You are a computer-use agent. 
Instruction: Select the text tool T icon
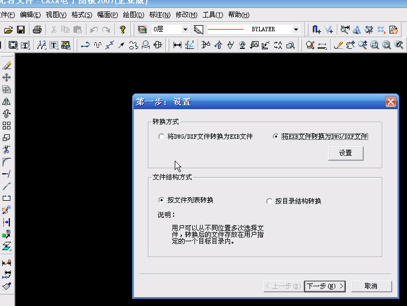[x=54, y=45]
